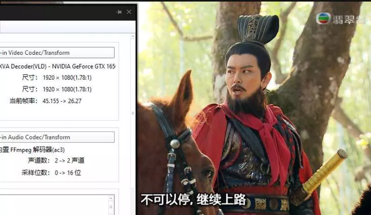Click the 当前帧率 value 45.155 -> 26.27

(x=62, y=101)
